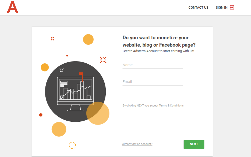This screenshot has width=251, height=157.
Task: Click the translucent orange circle overlapping the monitor
Action: [98, 113]
